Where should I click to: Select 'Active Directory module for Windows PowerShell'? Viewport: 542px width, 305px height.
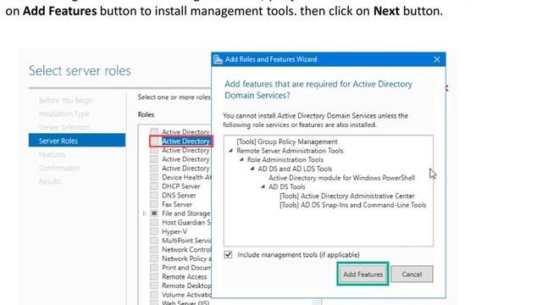coord(341,178)
